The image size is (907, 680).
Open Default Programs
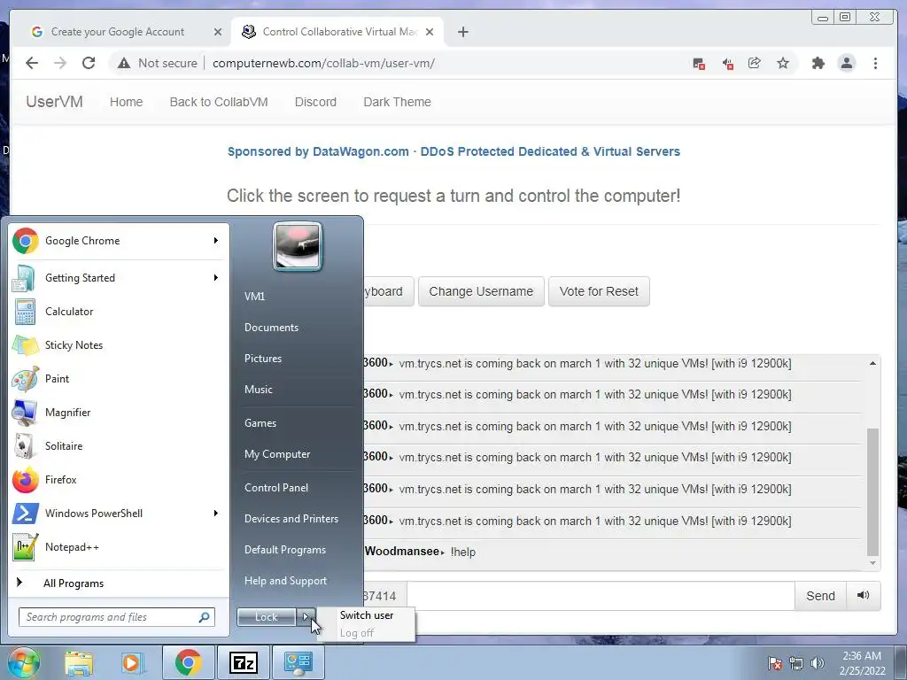(x=285, y=549)
